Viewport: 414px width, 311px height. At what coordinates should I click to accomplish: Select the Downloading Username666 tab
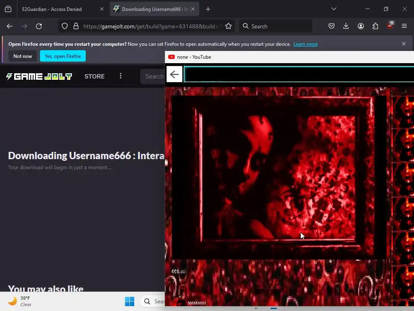click(x=154, y=9)
